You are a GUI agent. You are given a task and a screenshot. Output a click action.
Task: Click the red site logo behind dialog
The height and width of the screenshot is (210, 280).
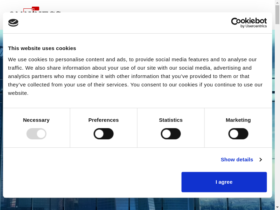35,9
